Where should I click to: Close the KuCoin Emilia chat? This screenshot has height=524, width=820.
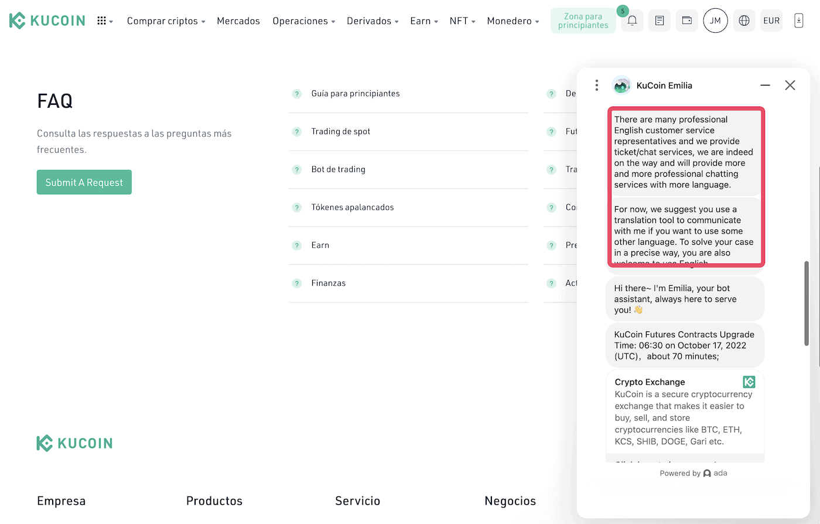[790, 85]
